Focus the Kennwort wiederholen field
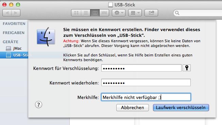The image size is (222, 125). click(x=146, y=82)
